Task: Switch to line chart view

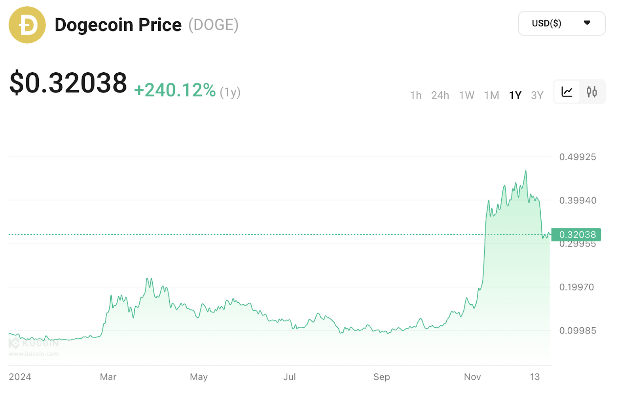Action: tap(567, 92)
